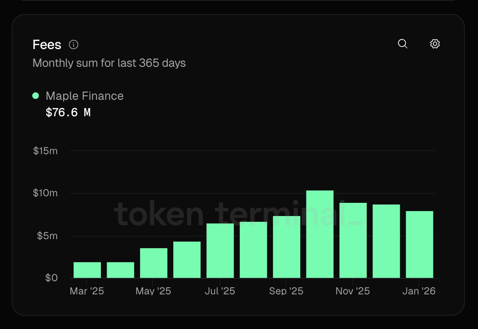This screenshot has height=329, width=478.
Task: Click the info icon next to Fees
Action: 74,45
